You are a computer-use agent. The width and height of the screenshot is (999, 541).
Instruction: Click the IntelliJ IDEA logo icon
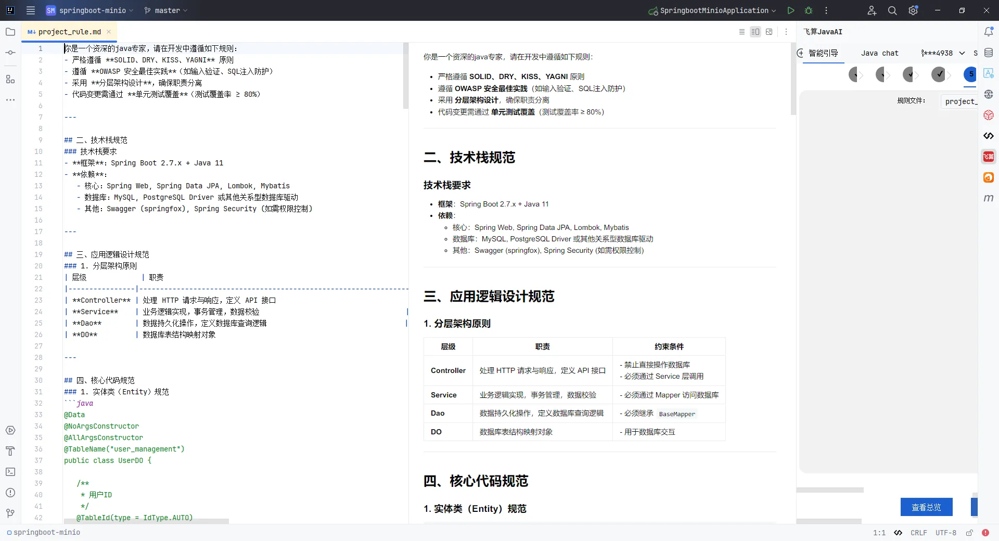point(10,10)
